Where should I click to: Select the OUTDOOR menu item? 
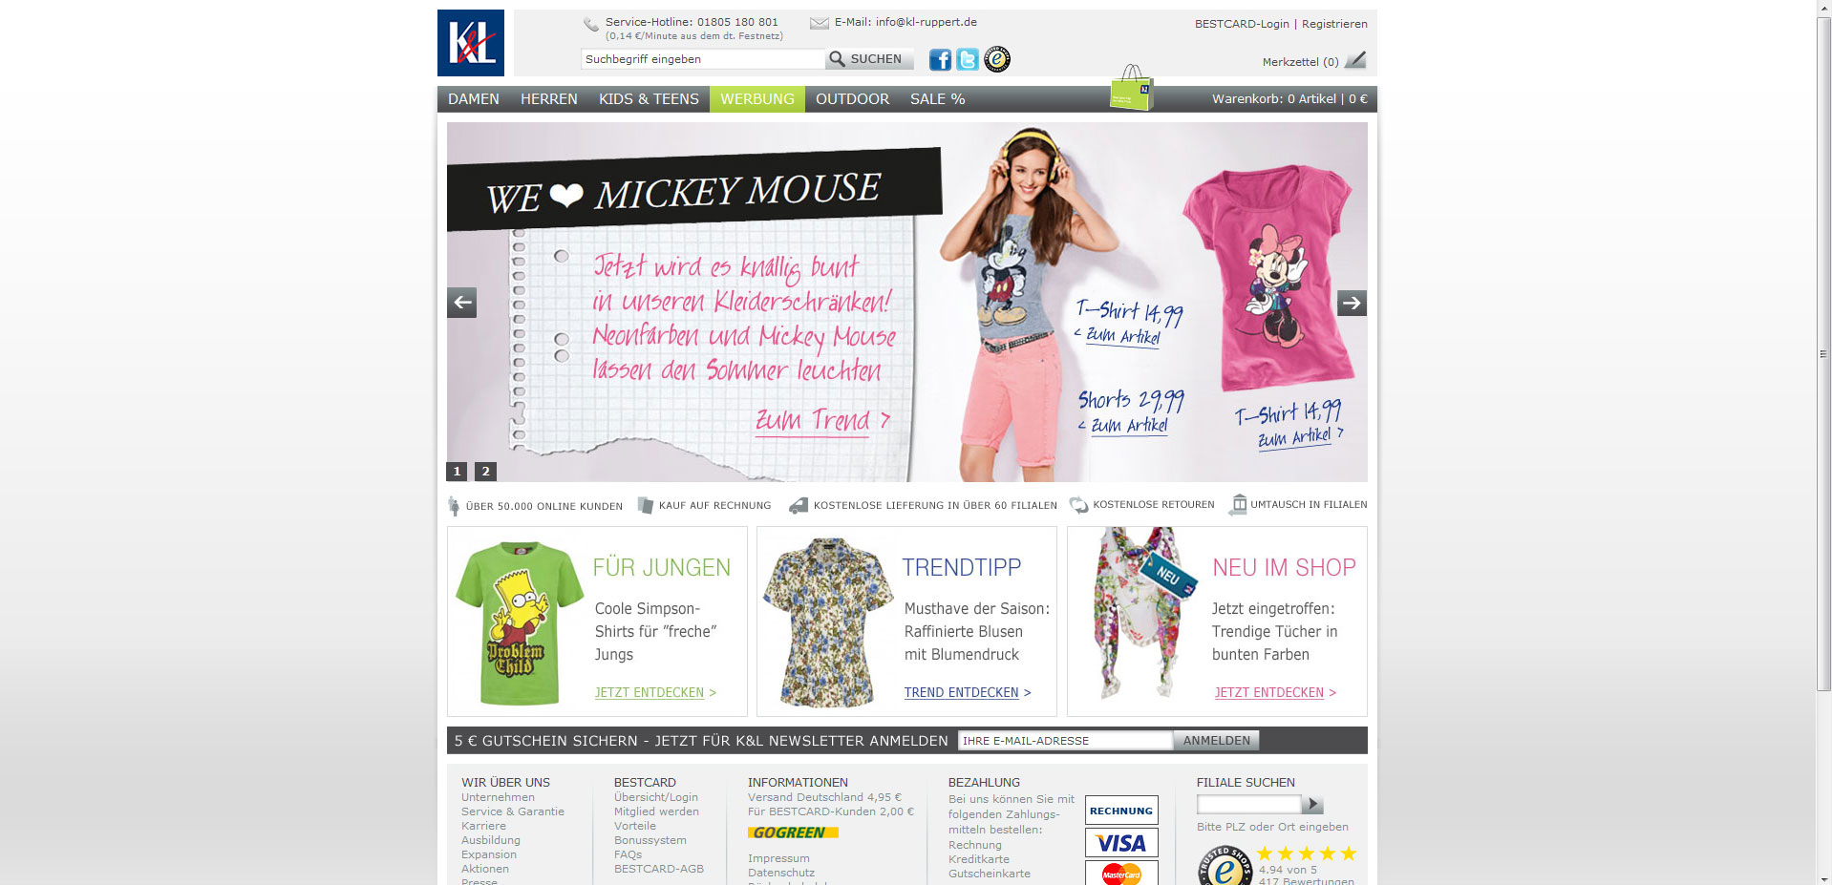pos(852,99)
